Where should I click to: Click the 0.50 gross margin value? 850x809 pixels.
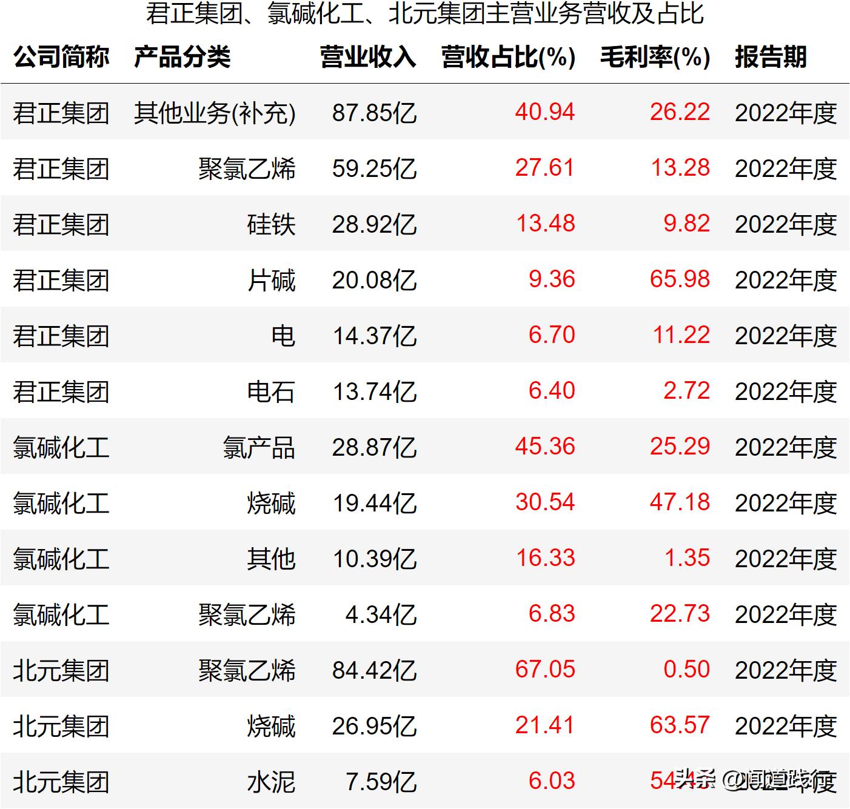pos(687,670)
